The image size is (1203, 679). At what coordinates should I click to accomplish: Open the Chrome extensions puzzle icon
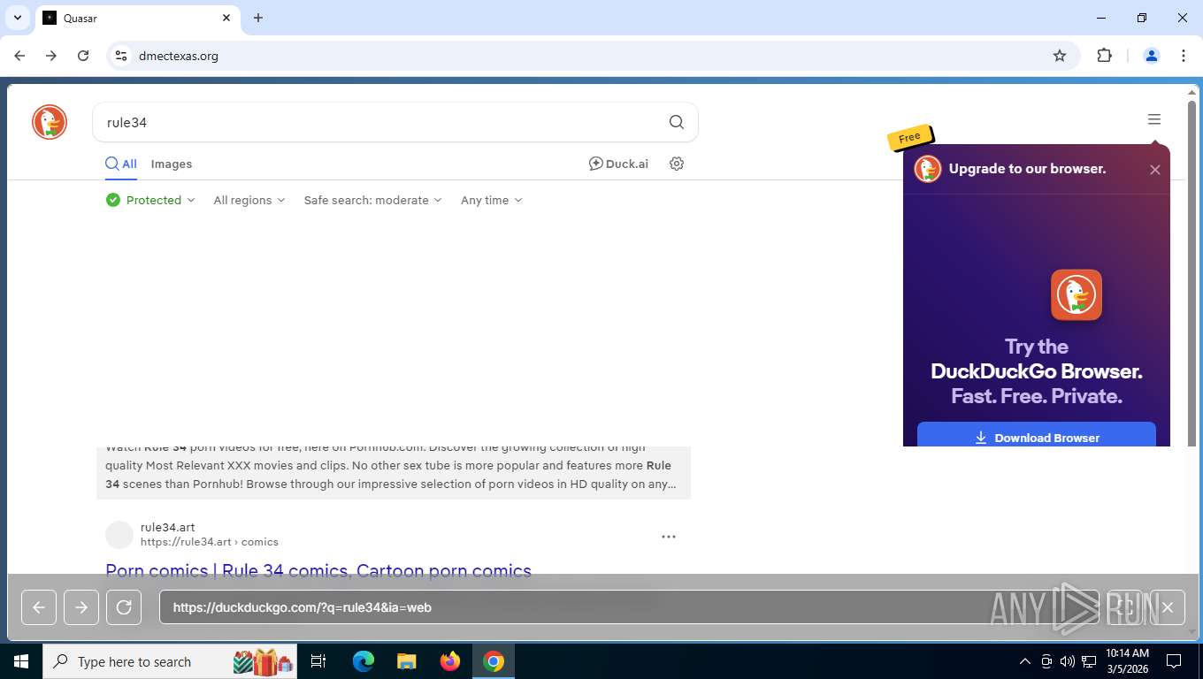(x=1104, y=56)
